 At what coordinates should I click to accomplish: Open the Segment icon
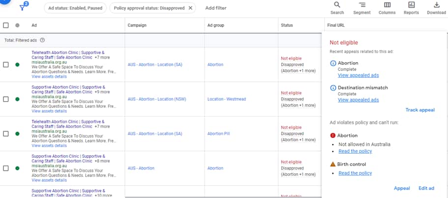tap(361, 5)
